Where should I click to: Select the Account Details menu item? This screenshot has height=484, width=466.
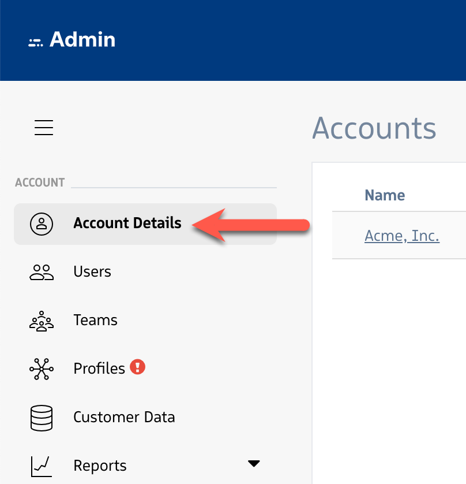127,223
